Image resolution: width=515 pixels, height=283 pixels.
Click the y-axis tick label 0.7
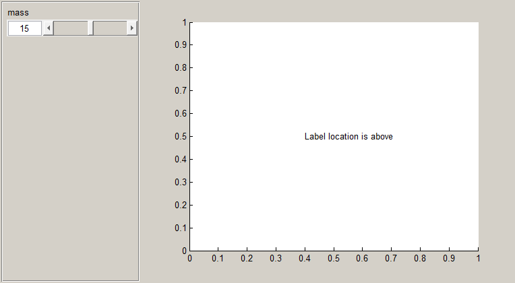179,91
